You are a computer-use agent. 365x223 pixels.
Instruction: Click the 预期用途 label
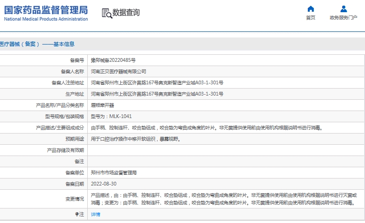[x=75, y=139]
